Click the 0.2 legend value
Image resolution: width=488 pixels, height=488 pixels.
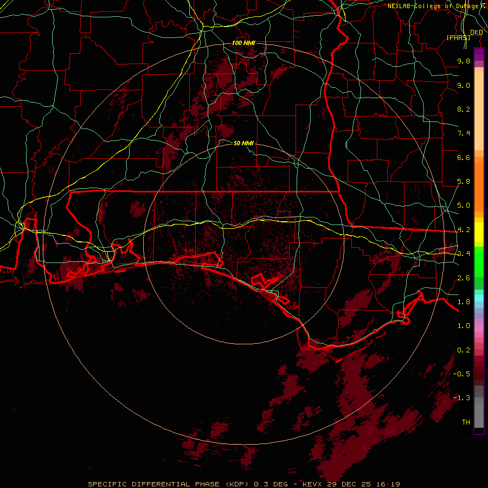tap(464, 350)
